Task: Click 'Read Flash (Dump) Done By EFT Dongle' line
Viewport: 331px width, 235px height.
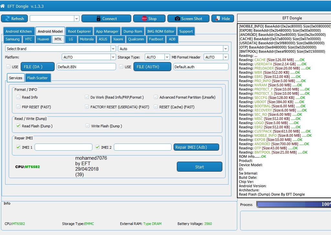Action: coord(272,194)
